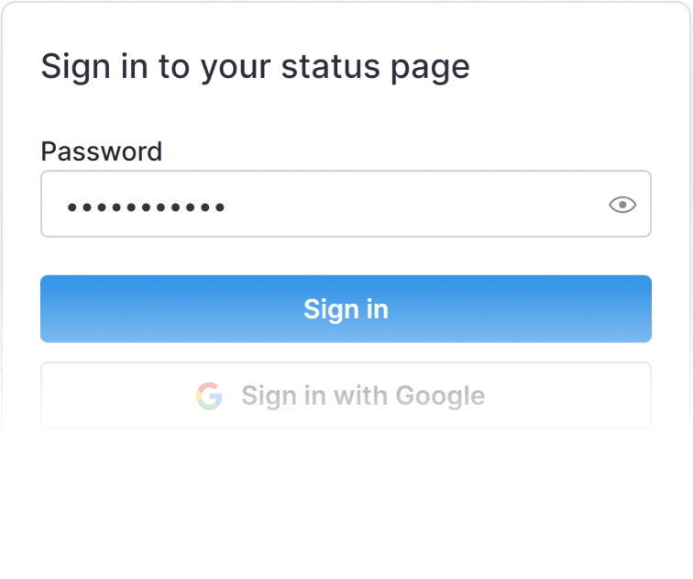Toggle password visibility on

point(622,205)
